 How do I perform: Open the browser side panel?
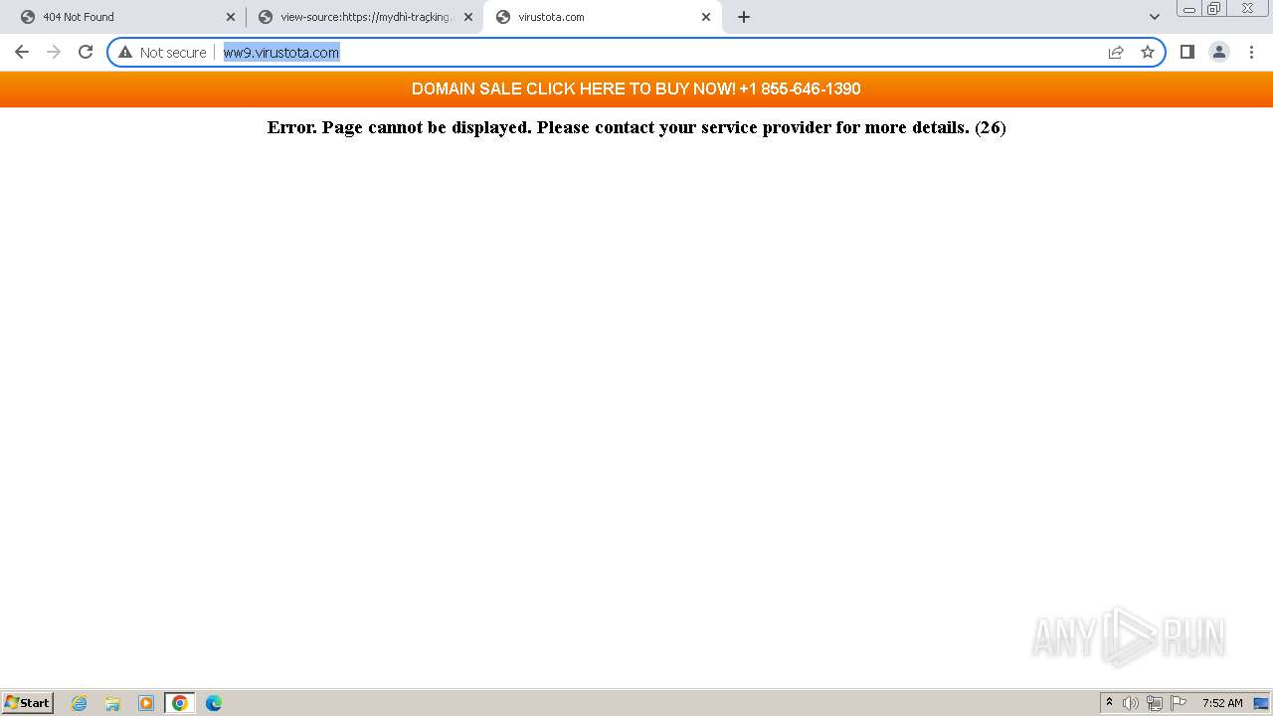point(1186,52)
